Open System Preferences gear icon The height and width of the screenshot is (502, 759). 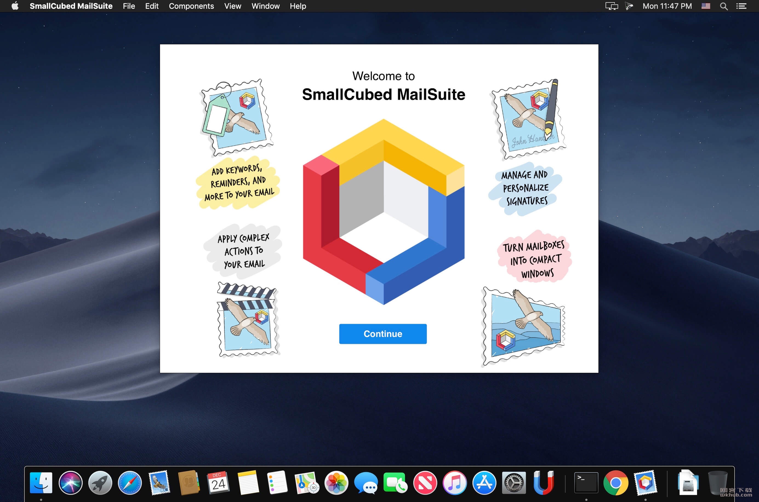point(513,483)
